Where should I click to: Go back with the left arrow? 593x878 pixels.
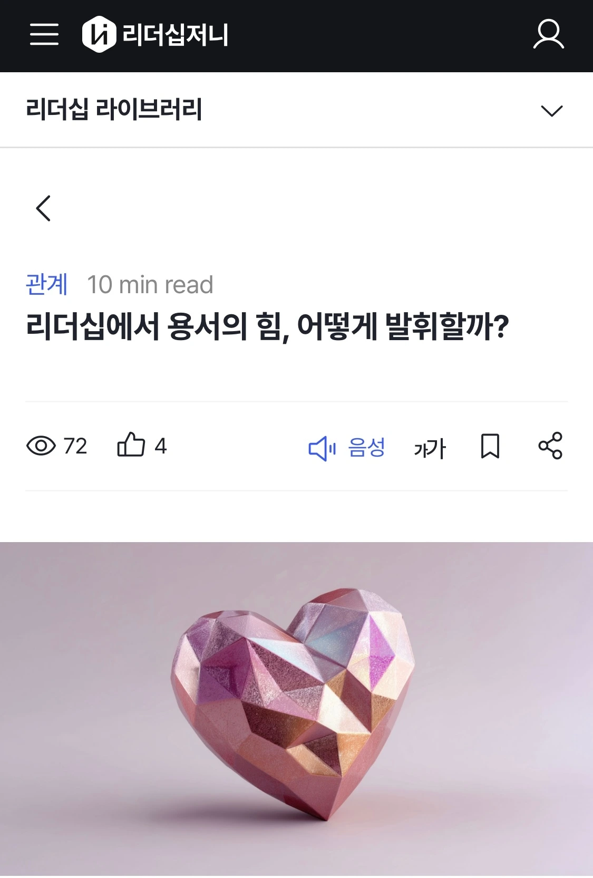pyautogui.click(x=43, y=208)
